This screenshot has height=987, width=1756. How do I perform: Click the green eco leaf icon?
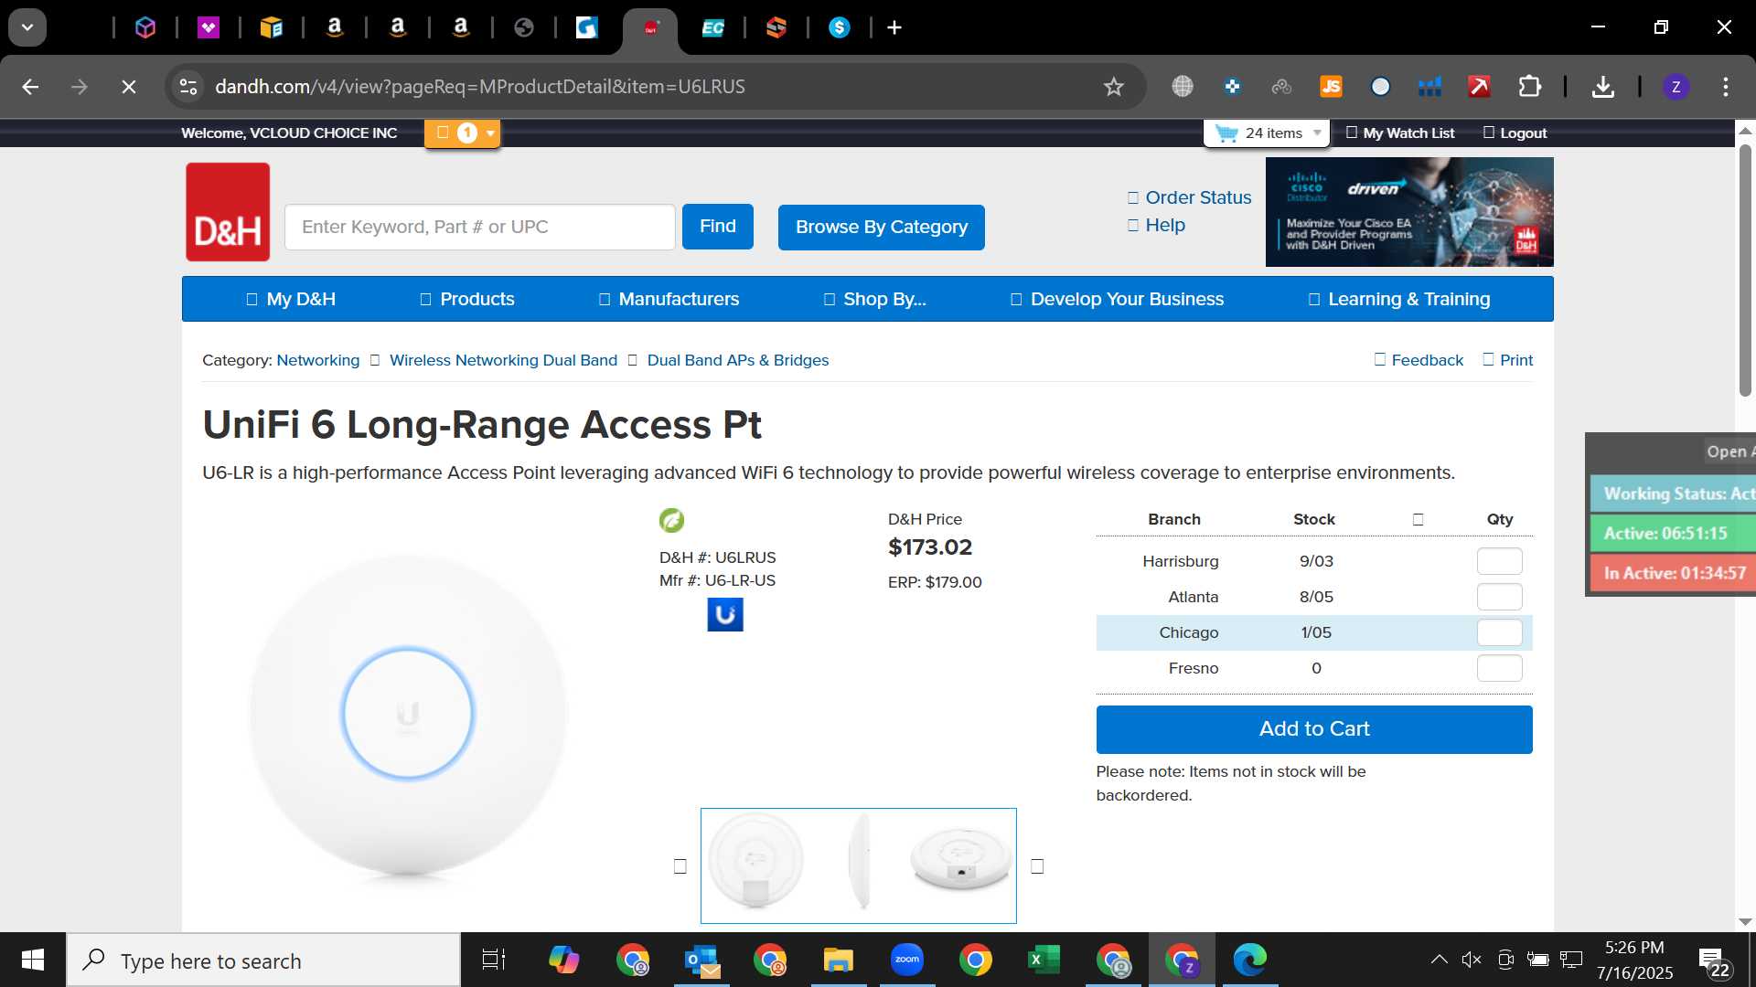(x=671, y=520)
